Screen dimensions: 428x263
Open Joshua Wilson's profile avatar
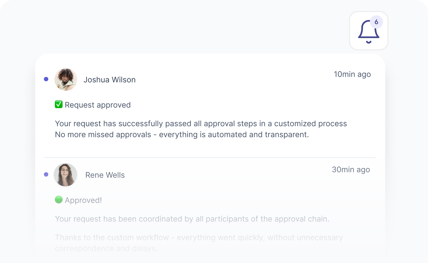click(x=66, y=79)
